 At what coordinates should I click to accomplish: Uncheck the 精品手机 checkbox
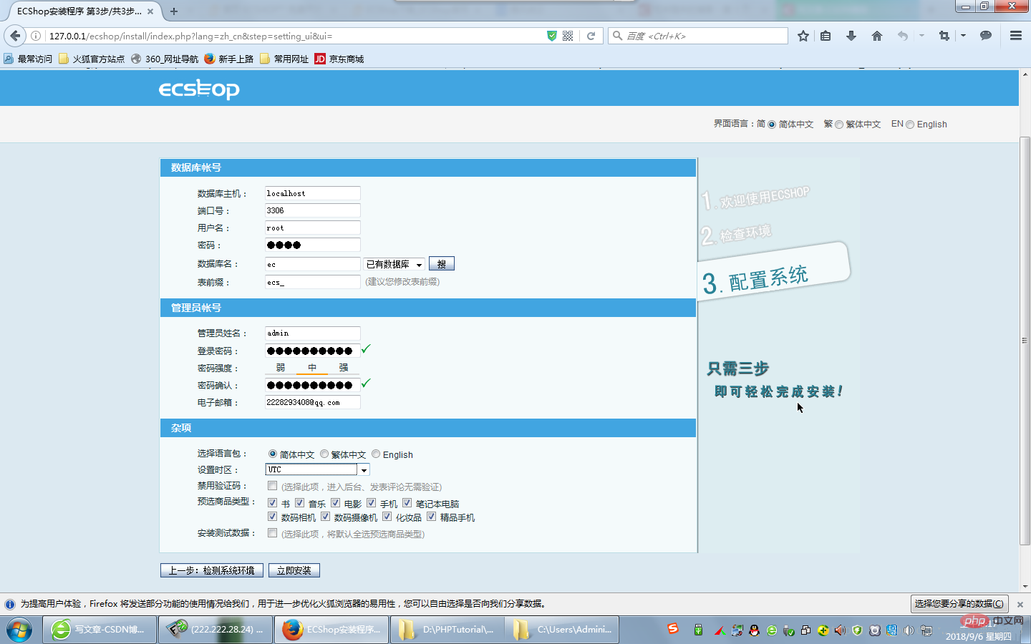point(431,517)
